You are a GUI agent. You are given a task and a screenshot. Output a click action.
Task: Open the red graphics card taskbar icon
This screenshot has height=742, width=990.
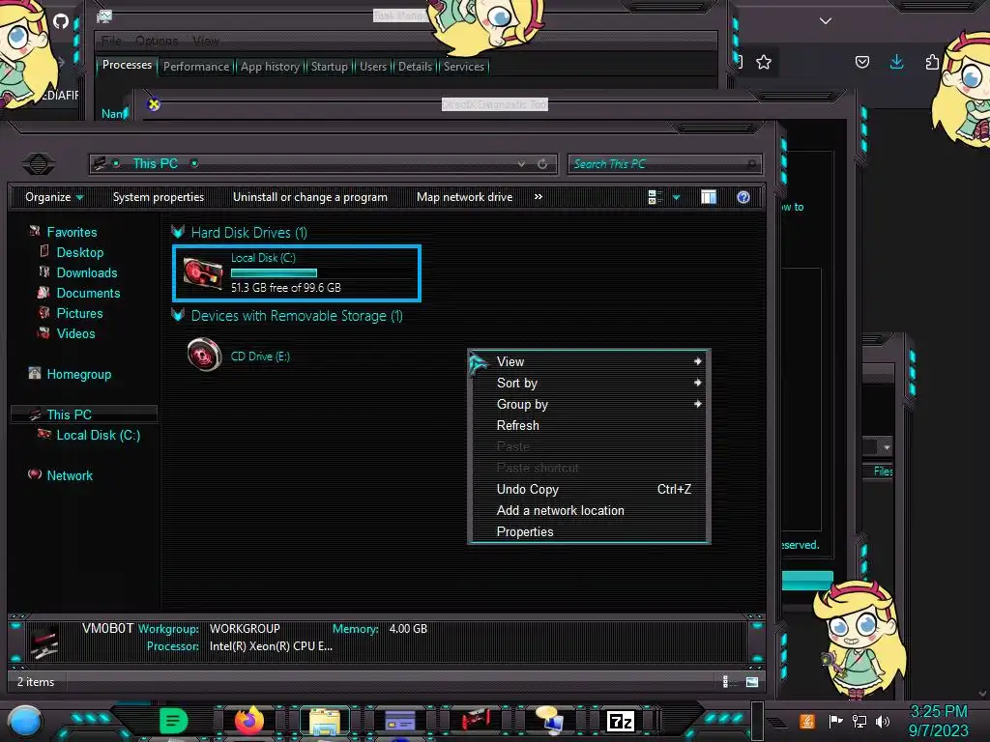(475, 721)
